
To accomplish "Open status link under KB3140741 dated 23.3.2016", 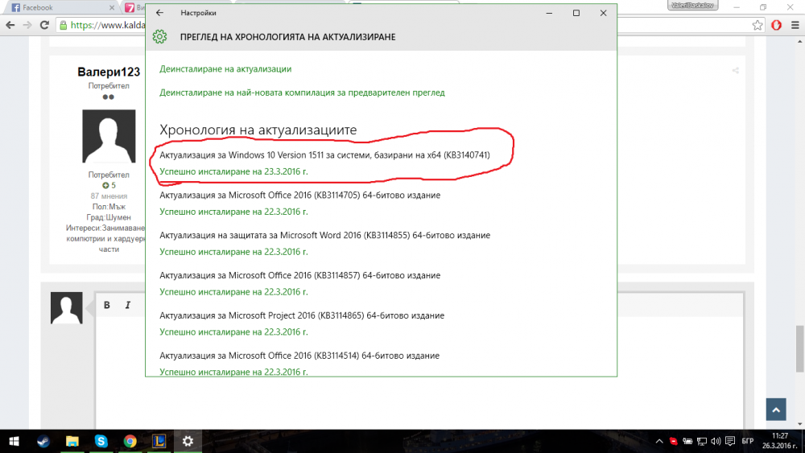I will (x=233, y=171).
